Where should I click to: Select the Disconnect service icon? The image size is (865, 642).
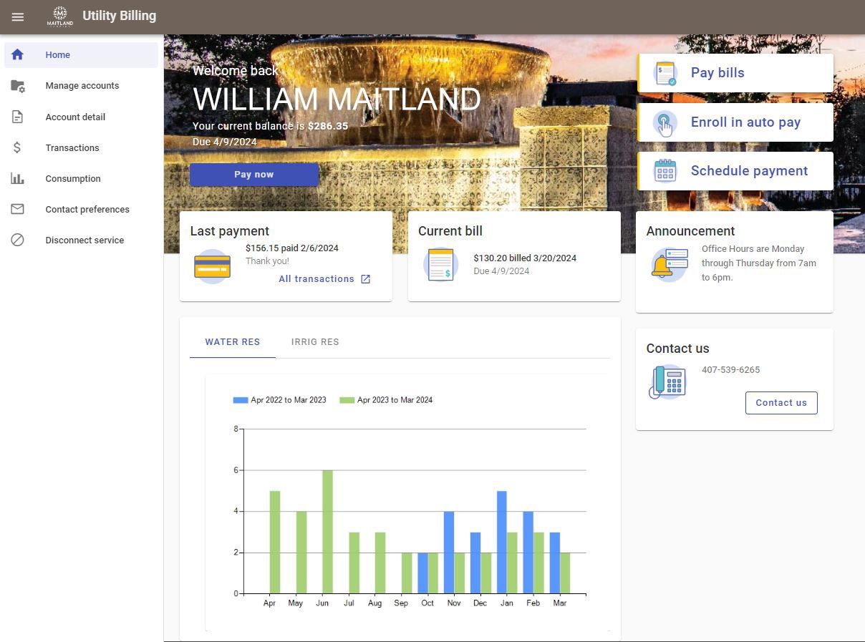click(x=17, y=240)
